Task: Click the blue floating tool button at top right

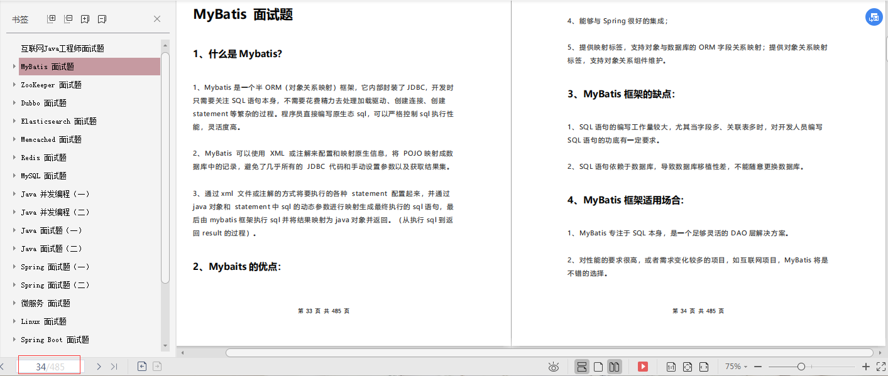Action: tap(873, 18)
